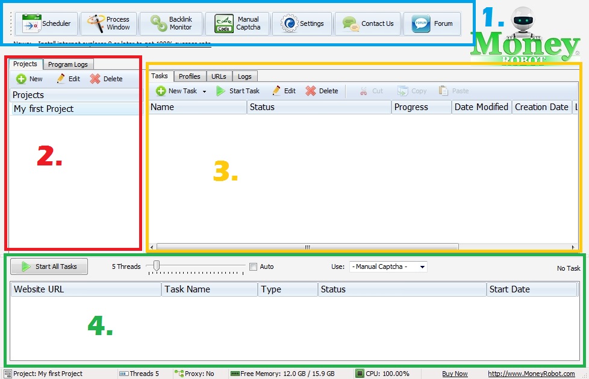Image resolution: width=589 pixels, height=379 pixels.
Task: Follow the Buy Now link
Action: (x=455, y=374)
